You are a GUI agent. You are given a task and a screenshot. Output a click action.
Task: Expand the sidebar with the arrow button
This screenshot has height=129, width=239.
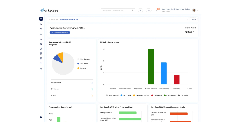[x=41, y=117]
